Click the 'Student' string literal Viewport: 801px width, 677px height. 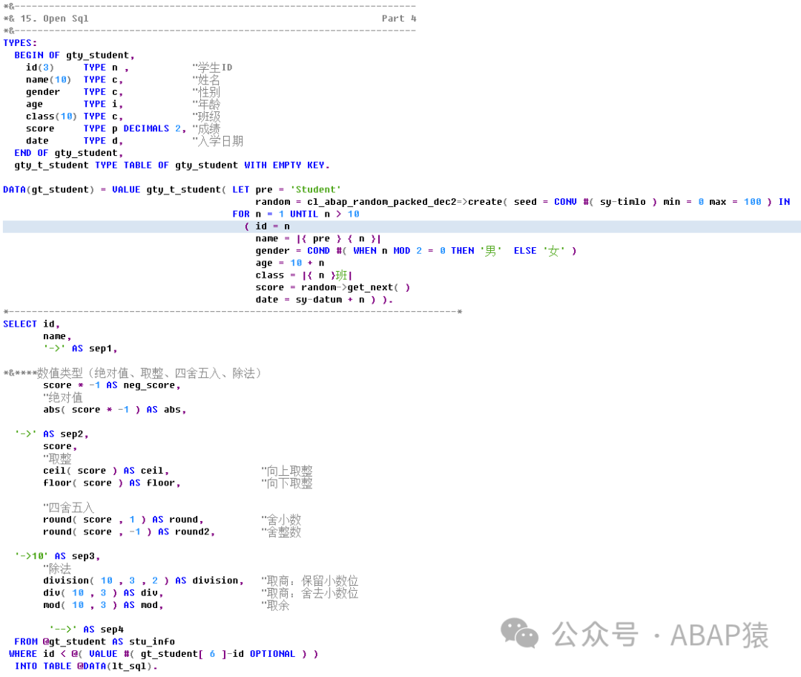316,190
